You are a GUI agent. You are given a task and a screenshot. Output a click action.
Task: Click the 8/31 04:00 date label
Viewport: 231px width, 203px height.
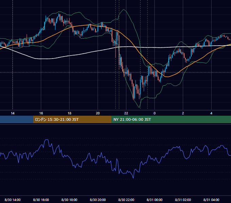pyautogui.click(x=211, y=200)
